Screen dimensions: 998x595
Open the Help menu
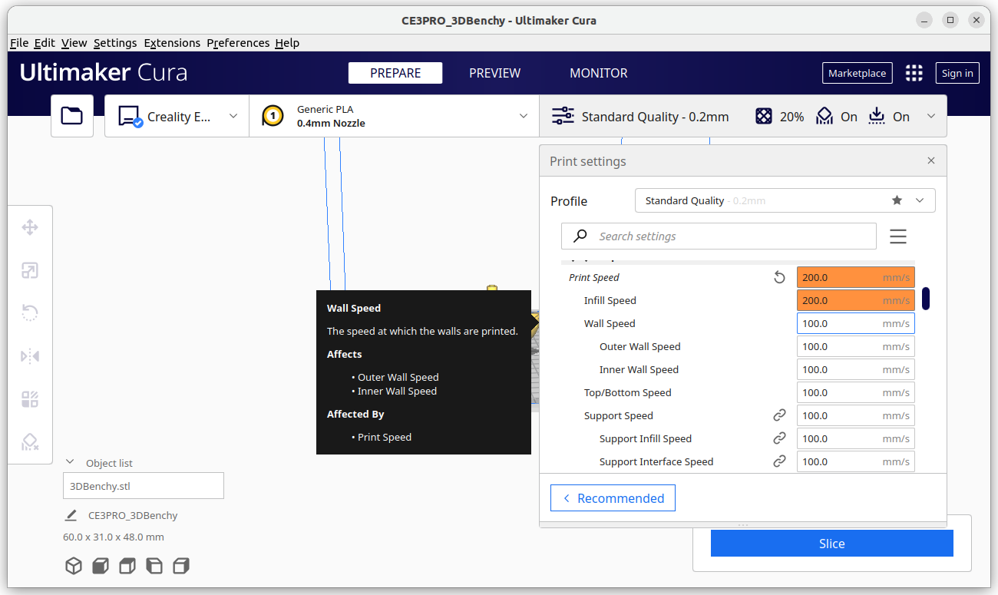tap(287, 43)
